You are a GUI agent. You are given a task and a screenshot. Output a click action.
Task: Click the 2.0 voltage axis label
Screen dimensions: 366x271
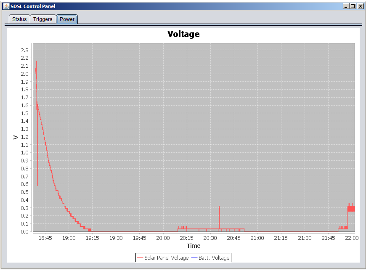[24, 74]
